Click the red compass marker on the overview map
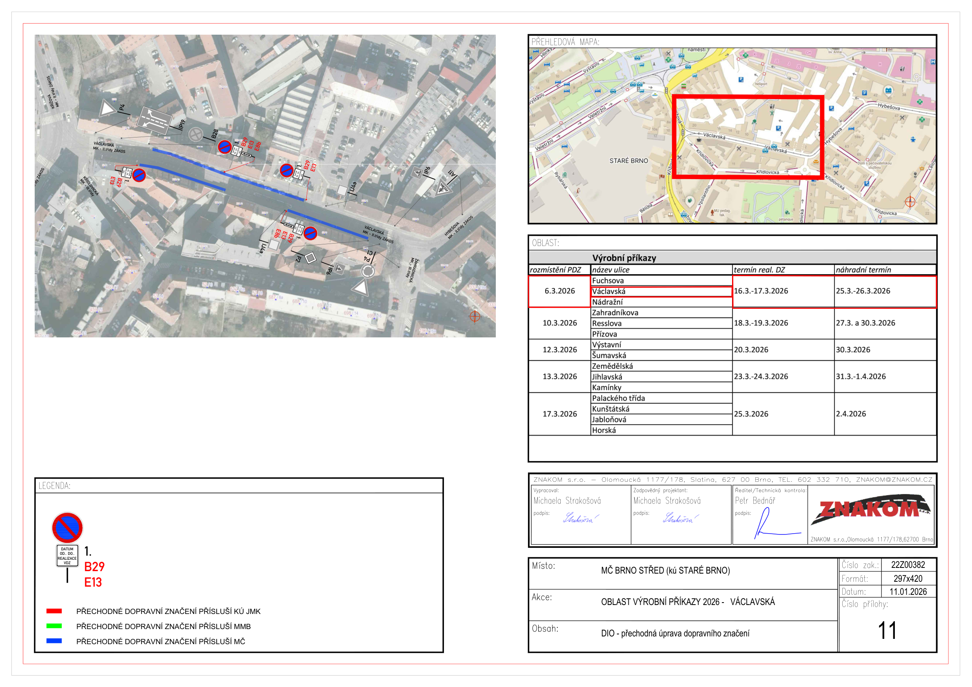This screenshot has width=972, height=687. point(910,202)
